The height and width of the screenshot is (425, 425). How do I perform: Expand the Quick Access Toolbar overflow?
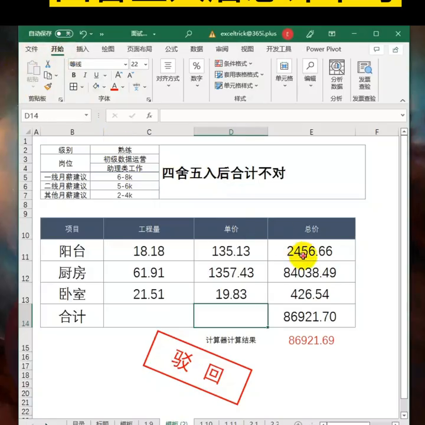click(102, 34)
